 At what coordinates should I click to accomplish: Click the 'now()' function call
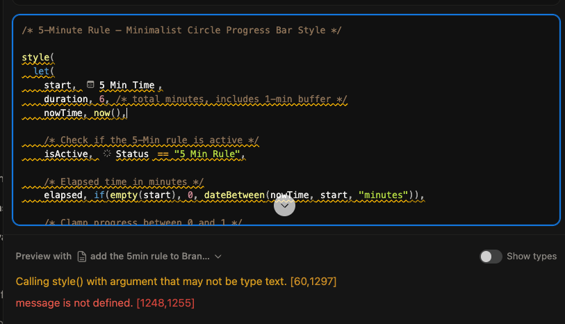click(x=108, y=113)
